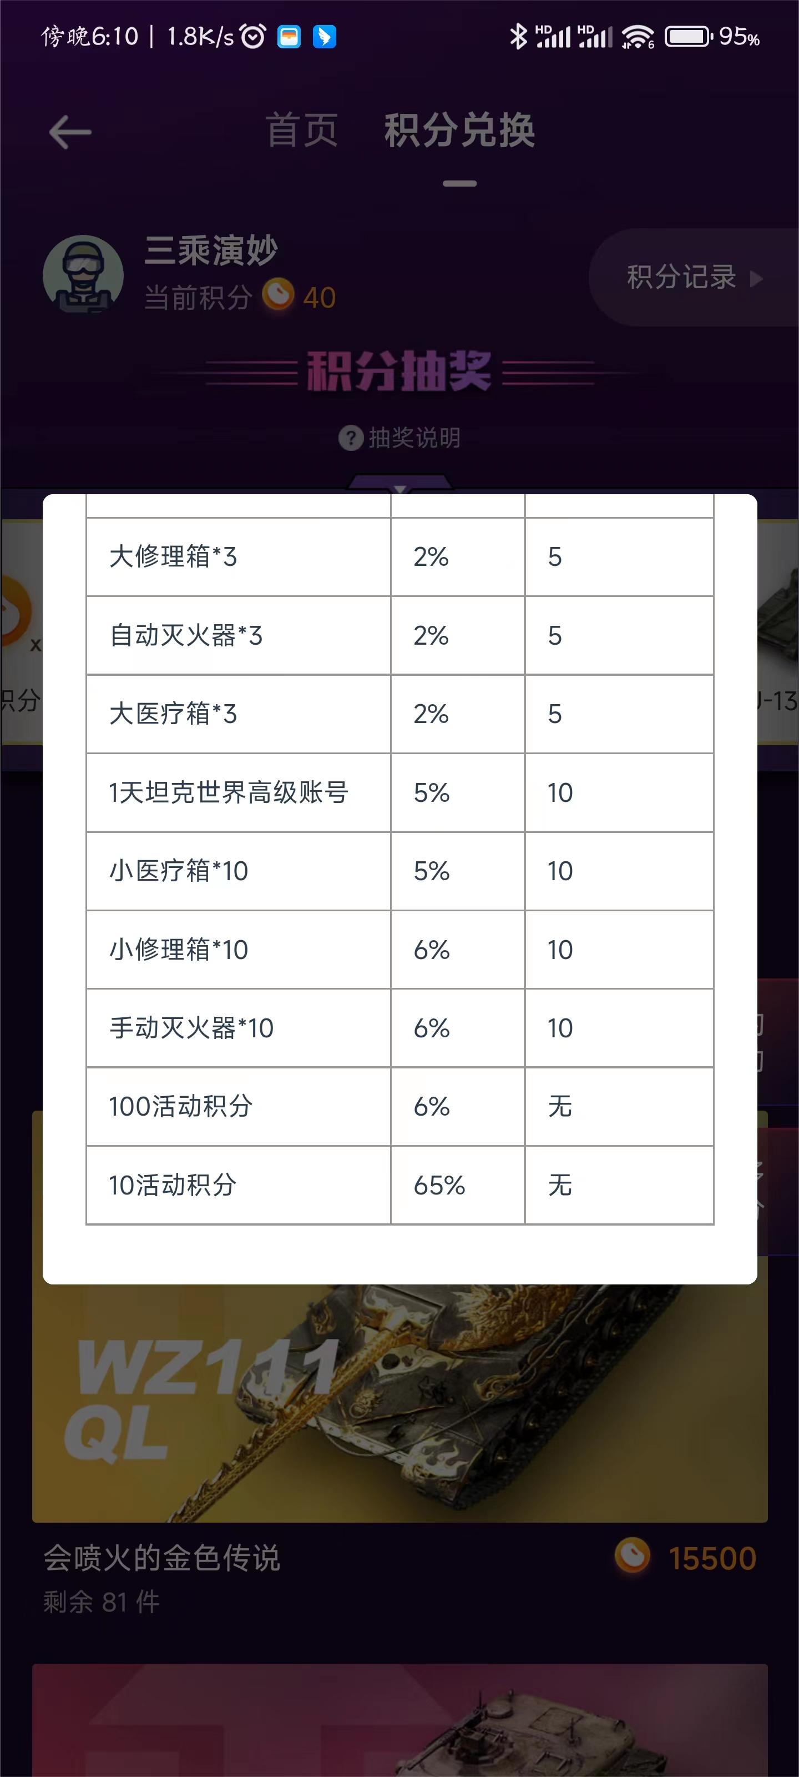
Task: Click the 15500 points price coin
Action: (x=632, y=1557)
